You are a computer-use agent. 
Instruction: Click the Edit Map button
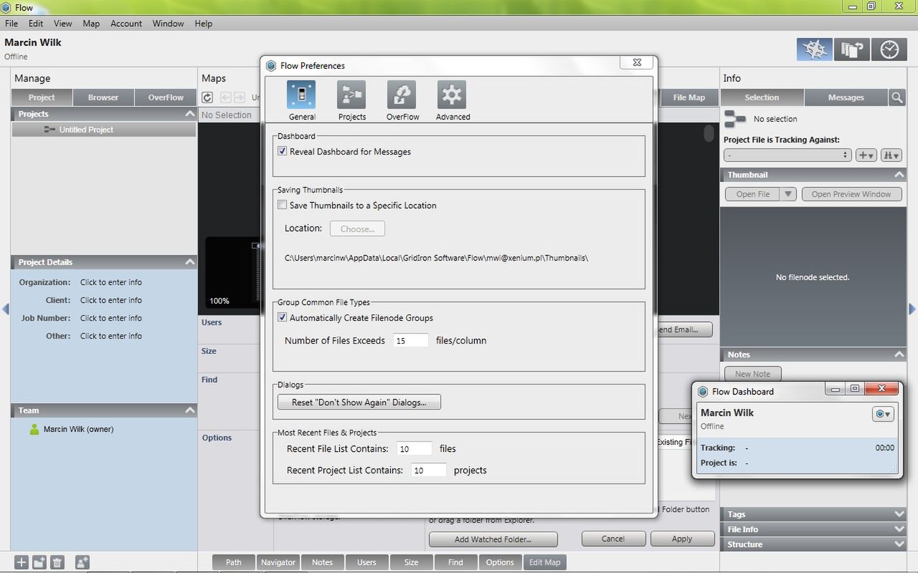point(545,562)
